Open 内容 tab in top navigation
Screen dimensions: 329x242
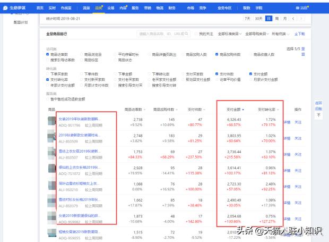click(123, 8)
